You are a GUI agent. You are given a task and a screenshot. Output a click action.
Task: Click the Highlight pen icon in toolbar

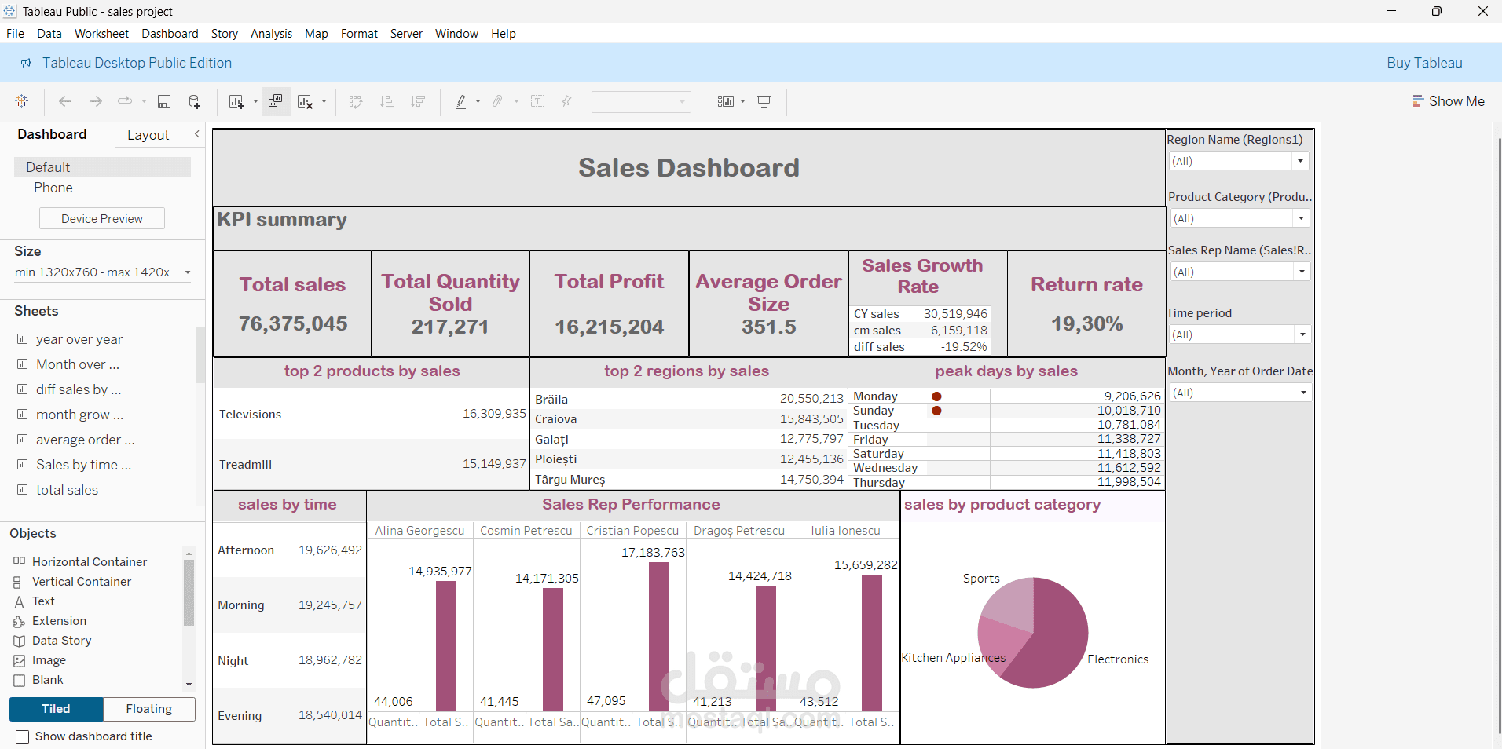tap(463, 101)
